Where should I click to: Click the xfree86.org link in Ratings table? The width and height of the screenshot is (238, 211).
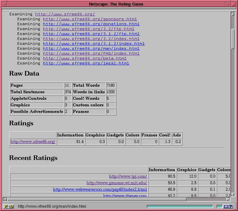coord(33,142)
